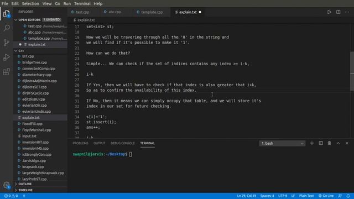354x199 pixels.
Task: Click errors and warnings status indicator
Action: (x=11, y=196)
